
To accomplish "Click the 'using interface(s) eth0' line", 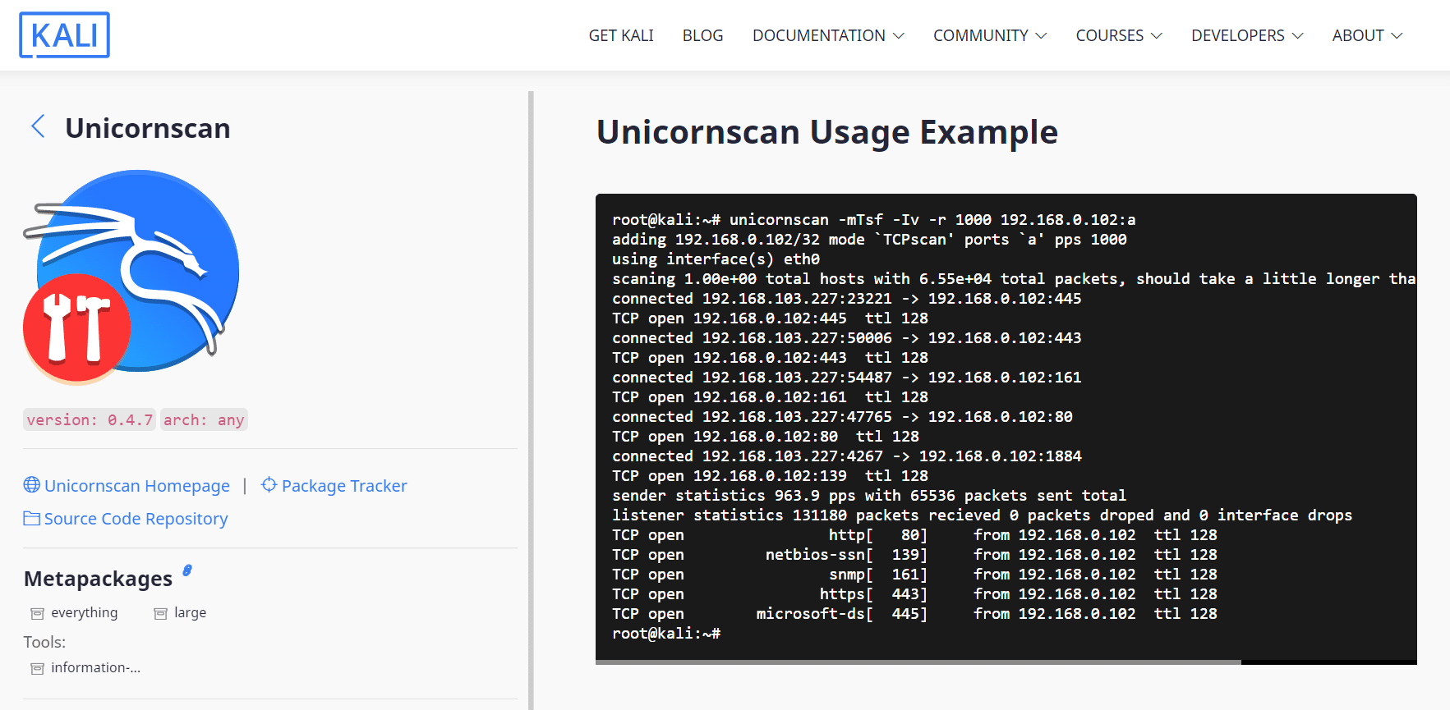I will pos(716,259).
